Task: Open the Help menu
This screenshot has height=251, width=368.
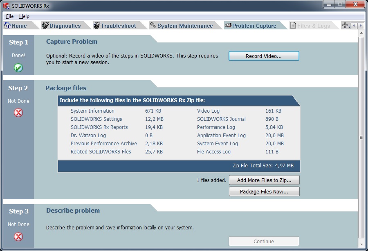Action: (24, 16)
